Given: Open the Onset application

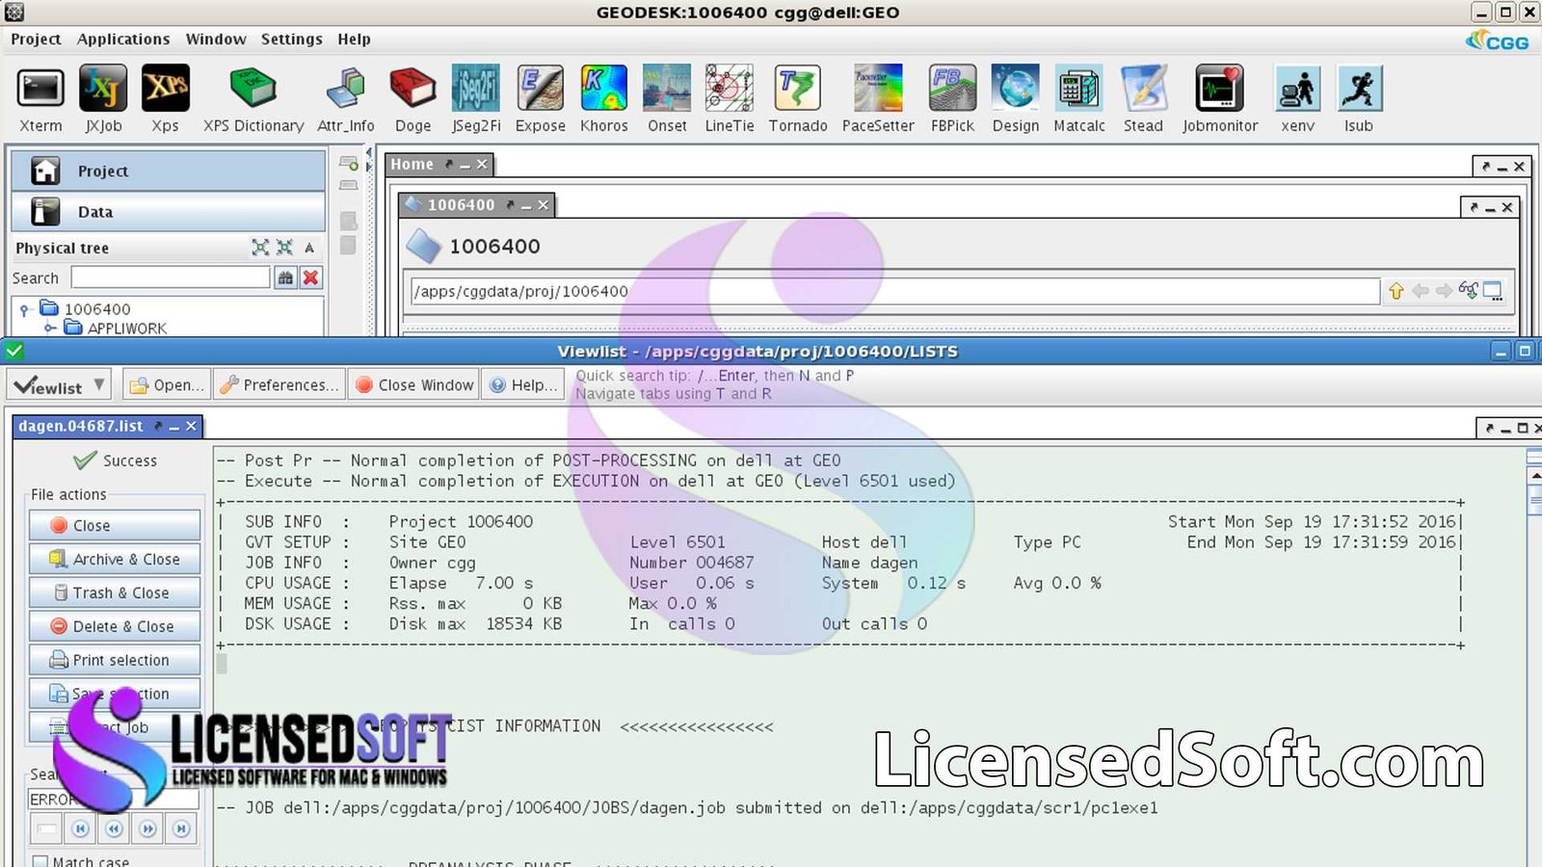Looking at the screenshot, I should tap(667, 98).
